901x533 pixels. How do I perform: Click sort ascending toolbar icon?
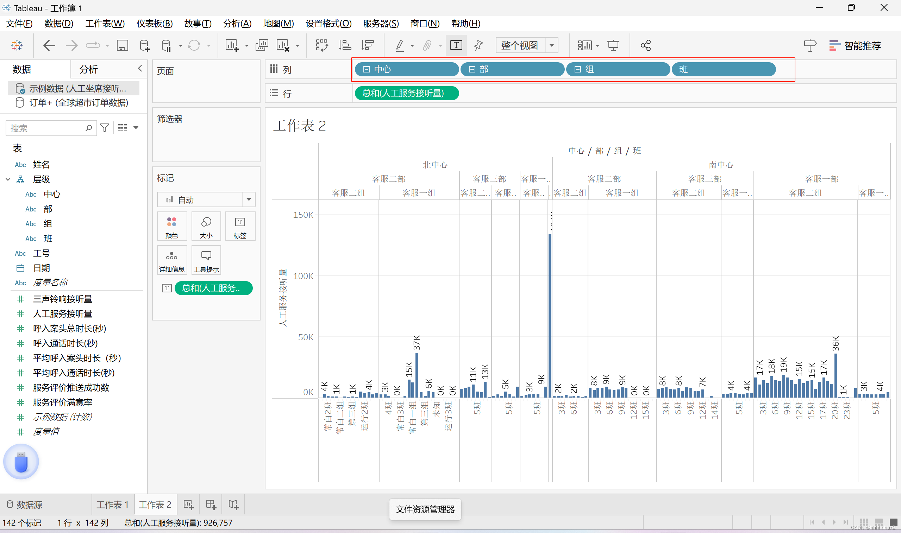345,46
